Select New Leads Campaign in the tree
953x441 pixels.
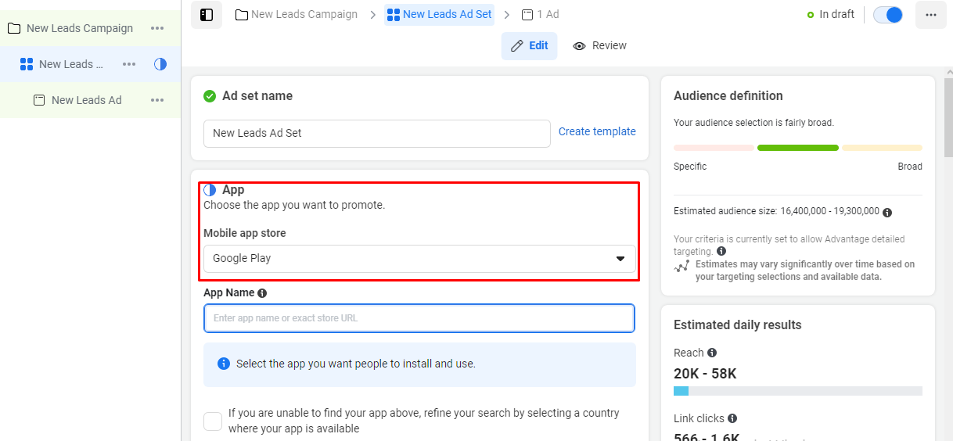click(80, 28)
